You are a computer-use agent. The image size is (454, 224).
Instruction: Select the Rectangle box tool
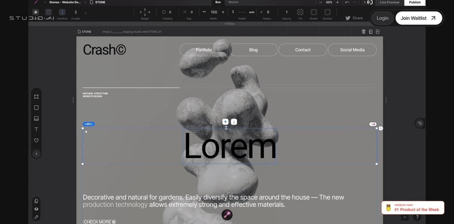pos(36,107)
